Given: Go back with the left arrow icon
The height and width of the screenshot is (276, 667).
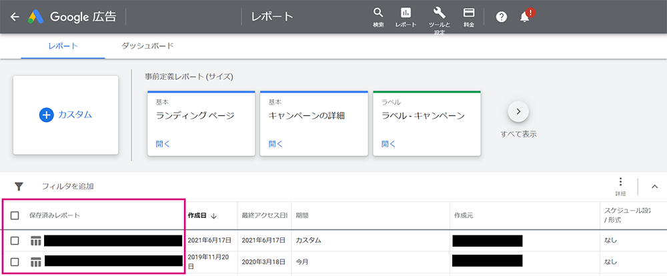Looking at the screenshot, I should click(x=15, y=17).
